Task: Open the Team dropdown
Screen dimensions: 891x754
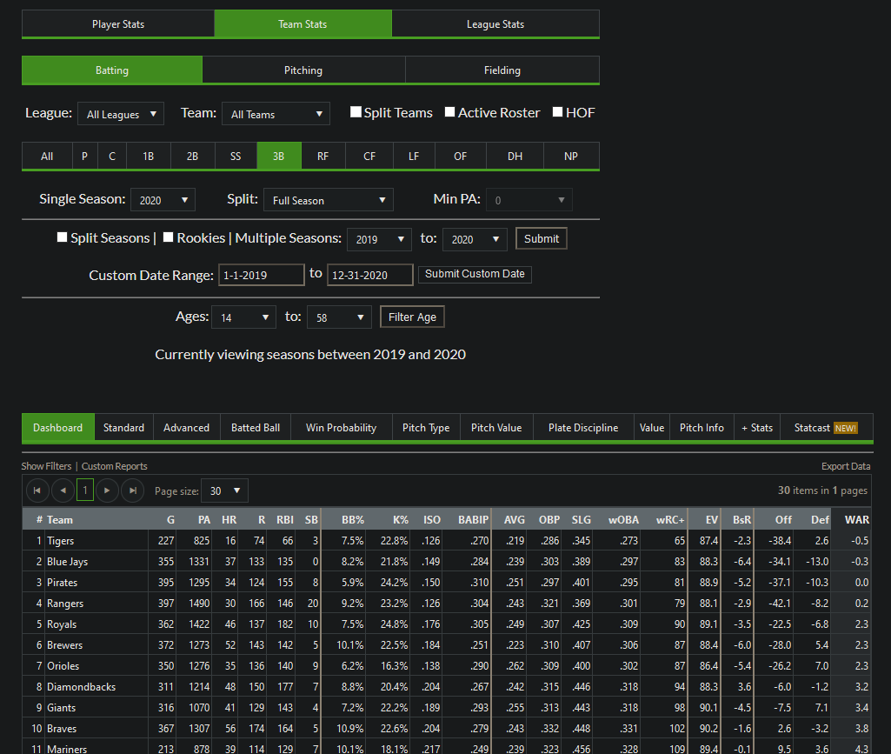Action: [276, 114]
